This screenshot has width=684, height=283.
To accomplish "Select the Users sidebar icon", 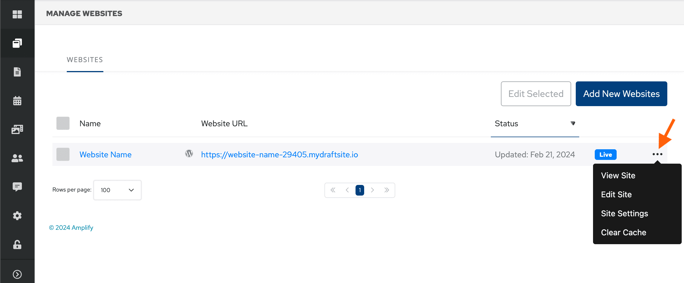I will 17,158.
